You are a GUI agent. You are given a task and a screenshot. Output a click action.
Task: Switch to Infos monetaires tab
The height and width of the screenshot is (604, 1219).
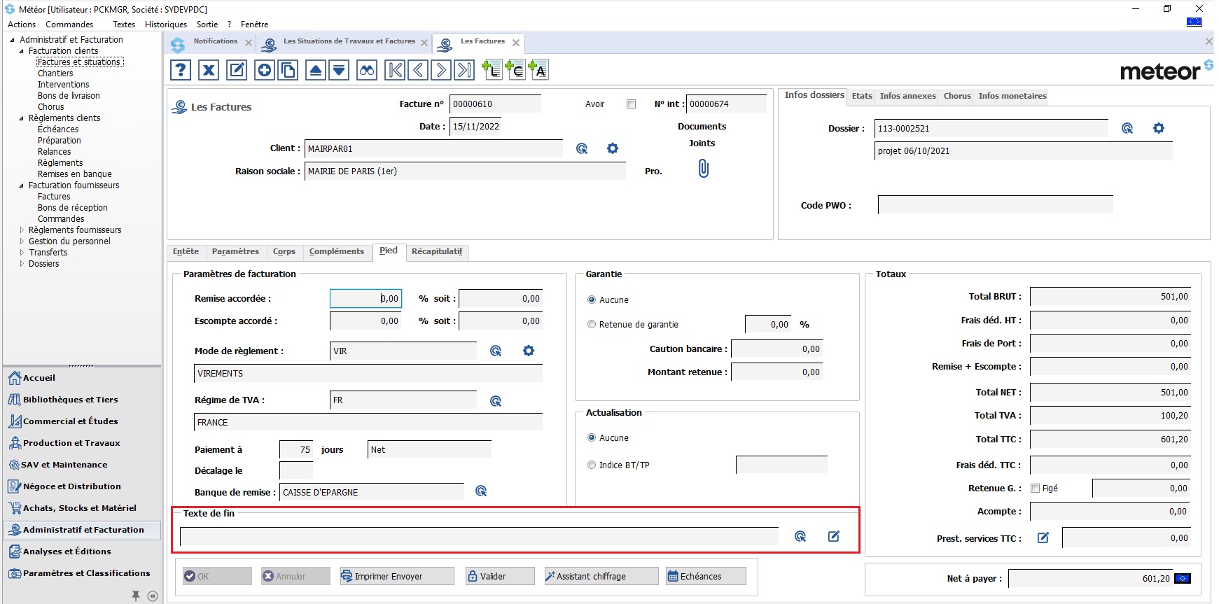tap(1012, 96)
